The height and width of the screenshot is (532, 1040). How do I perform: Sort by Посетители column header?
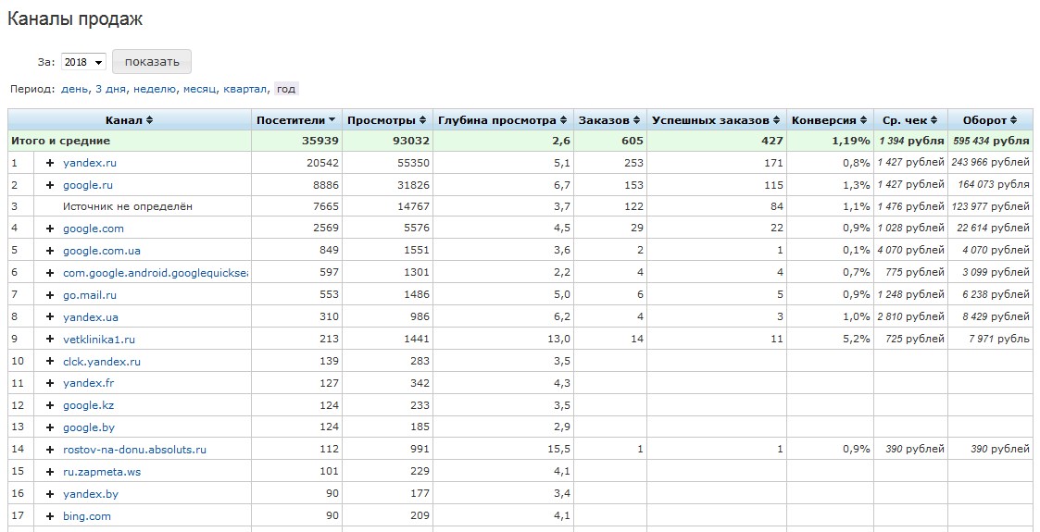(x=295, y=120)
